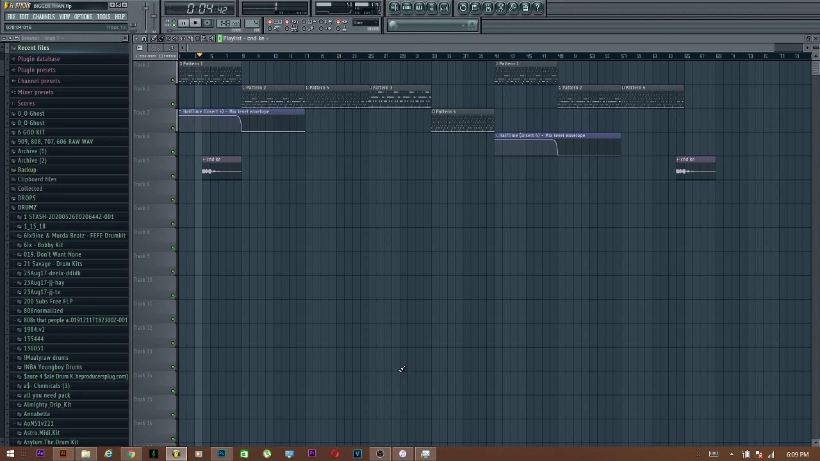
Task: Open the OPTIONS menu
Action: coord(83,17)
